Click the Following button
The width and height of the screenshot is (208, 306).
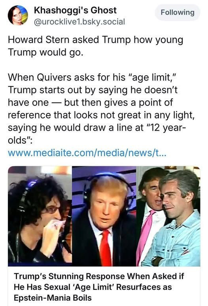coord(178,13)
